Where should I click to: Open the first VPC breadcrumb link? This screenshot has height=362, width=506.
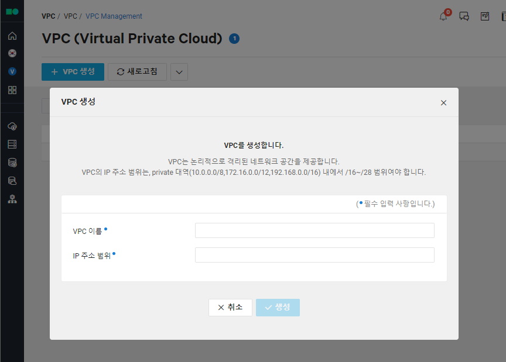tap(49, 16)
